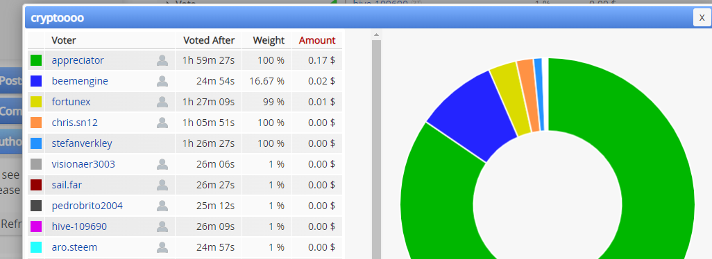
Task: Open appreciator's profile avatar icon
Action: click(x=162, y=60)
